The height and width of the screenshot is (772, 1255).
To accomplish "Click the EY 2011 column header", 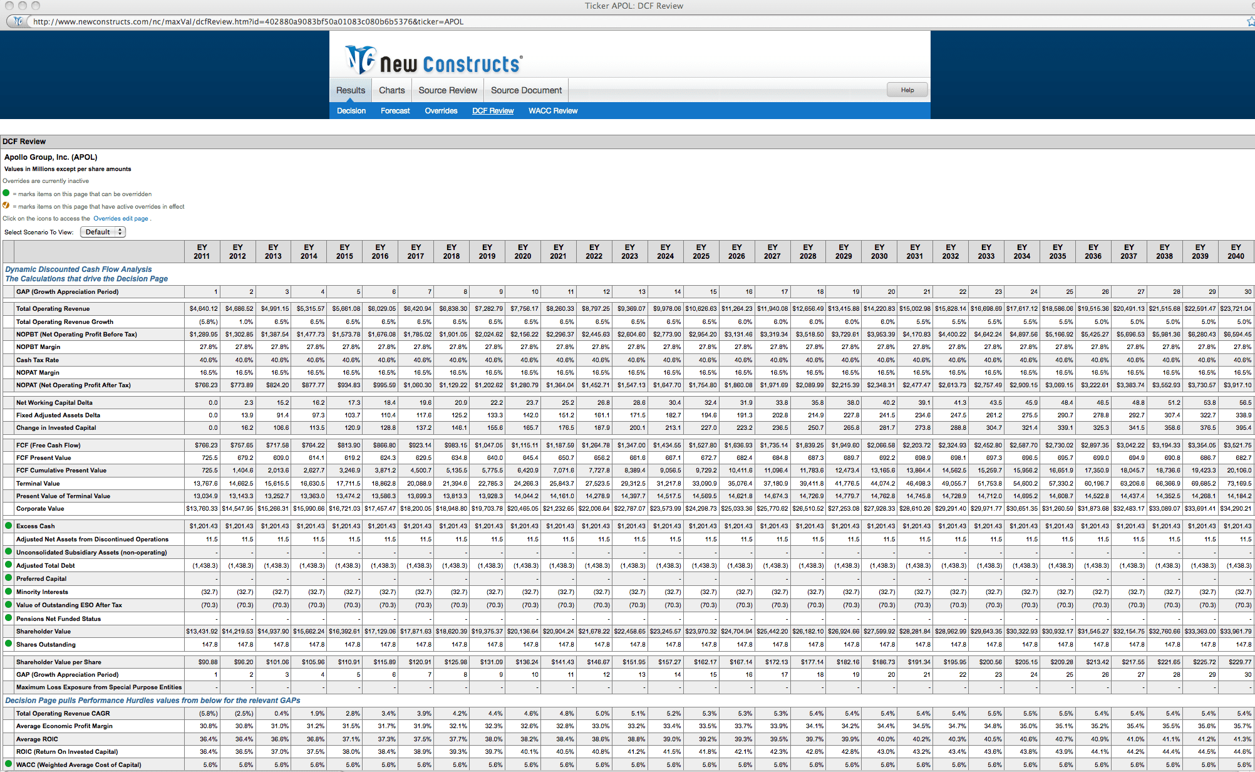I will (x=202, y=251).
